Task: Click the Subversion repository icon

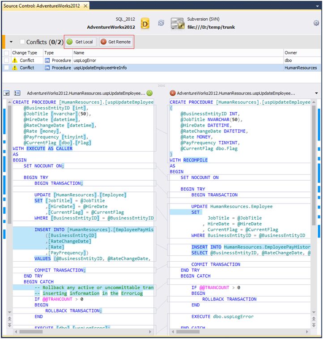Action: pos(178,23)
